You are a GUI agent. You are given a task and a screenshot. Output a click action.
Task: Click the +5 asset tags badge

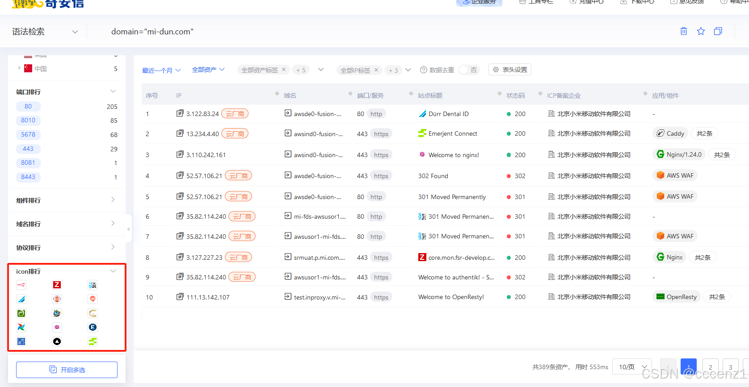[301, 70]
